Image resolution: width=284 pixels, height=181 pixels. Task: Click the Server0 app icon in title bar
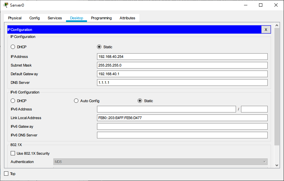click(x=6, y=5)
